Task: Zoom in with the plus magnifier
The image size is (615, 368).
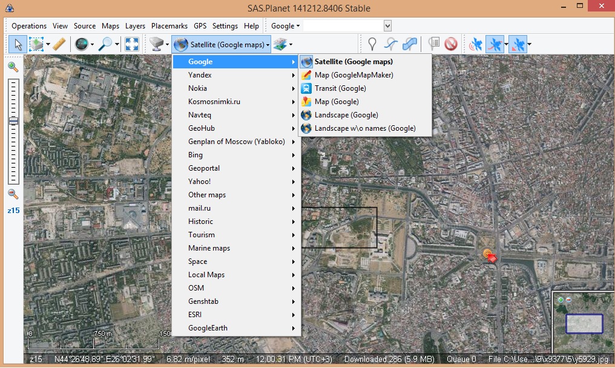Action: 13,67
